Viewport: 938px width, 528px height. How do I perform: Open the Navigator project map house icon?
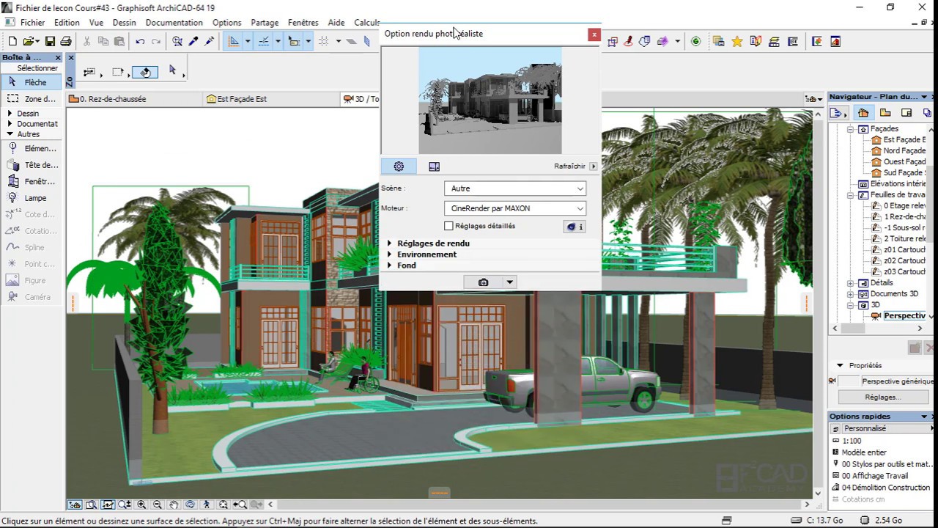coord(863,113)
